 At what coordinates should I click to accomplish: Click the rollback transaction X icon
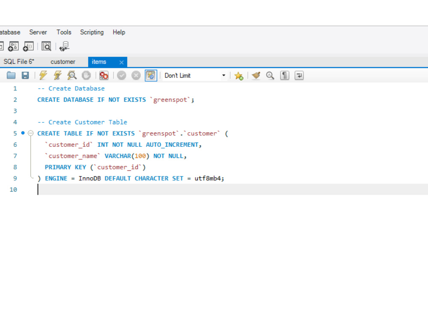click(x=136, y=75)
